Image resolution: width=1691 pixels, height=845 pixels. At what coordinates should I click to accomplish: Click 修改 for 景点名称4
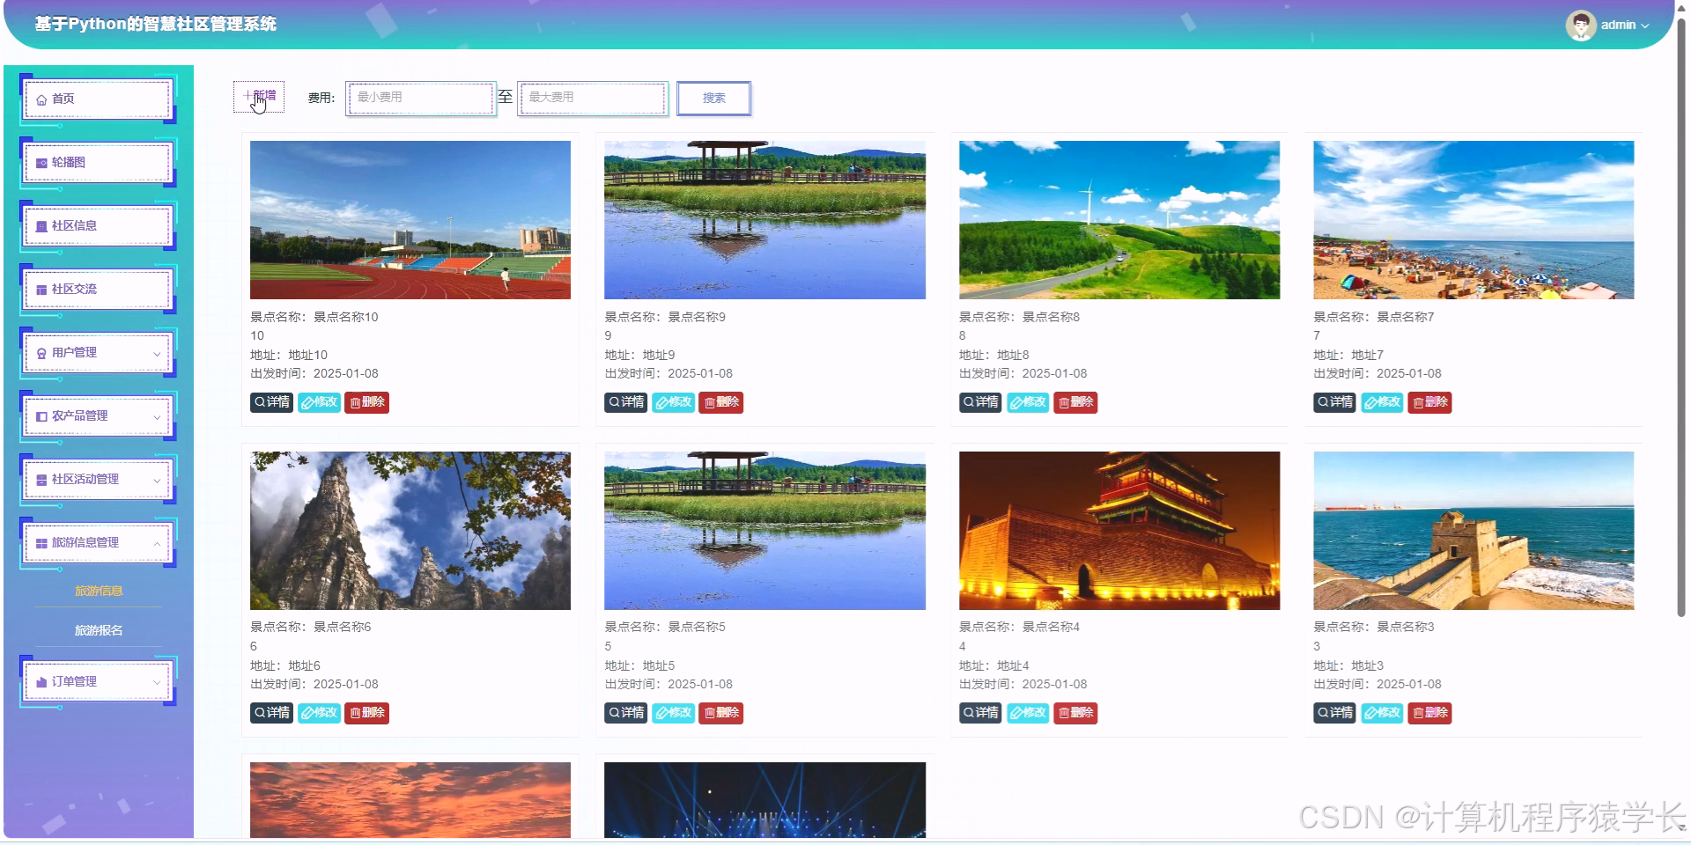click(x=1028, y=713)
